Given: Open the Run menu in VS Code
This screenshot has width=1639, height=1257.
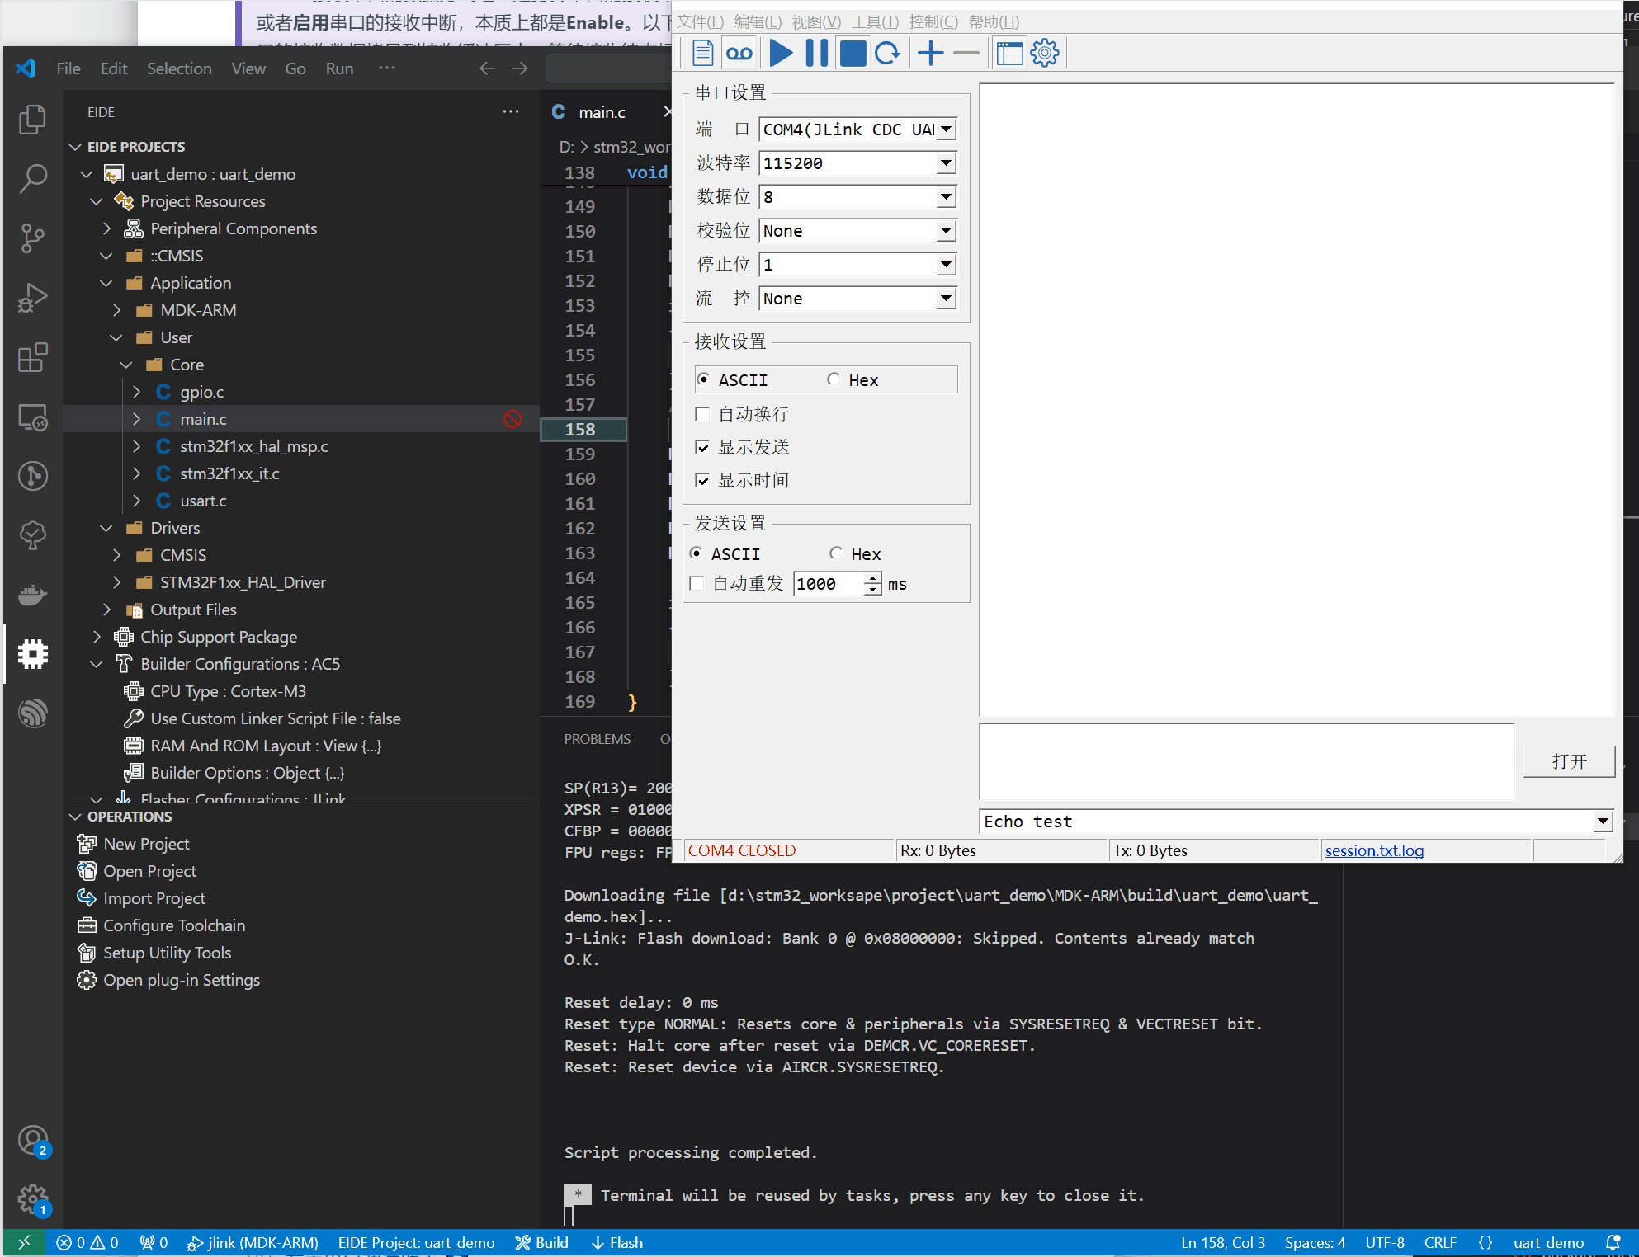Looking at the screenshot, I should 339,68.
